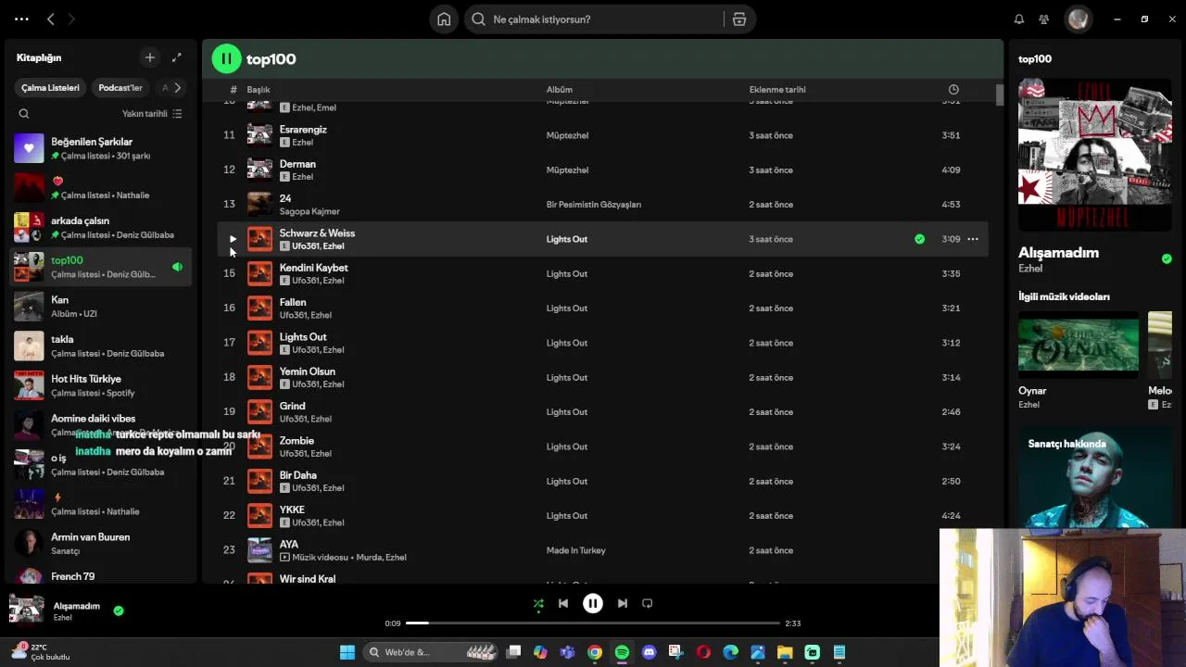1186x667 pixels.
Task: Open the profile avatar menu
Action: [1078, 19]
